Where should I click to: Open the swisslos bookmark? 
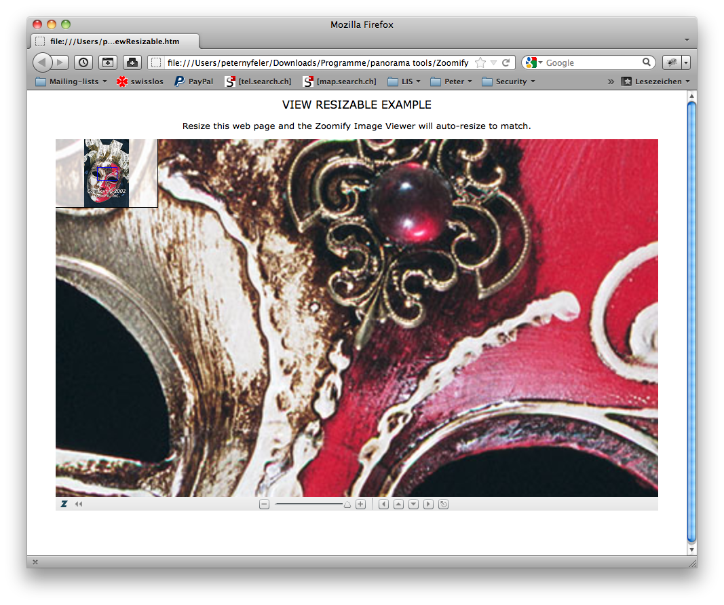140,81
